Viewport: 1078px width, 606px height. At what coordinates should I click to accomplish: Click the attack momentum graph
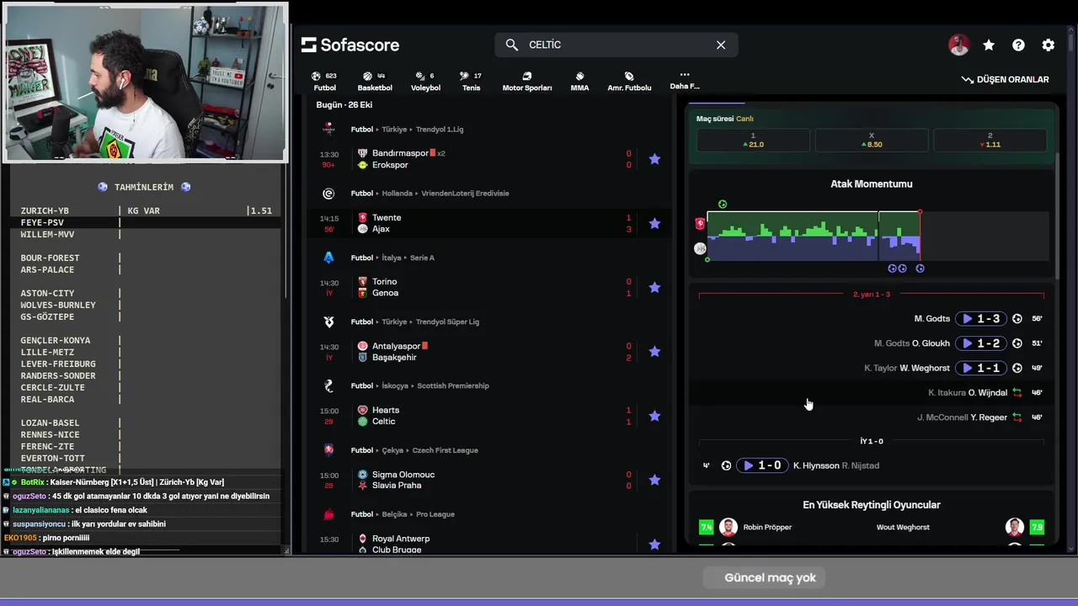coord(878,236)
